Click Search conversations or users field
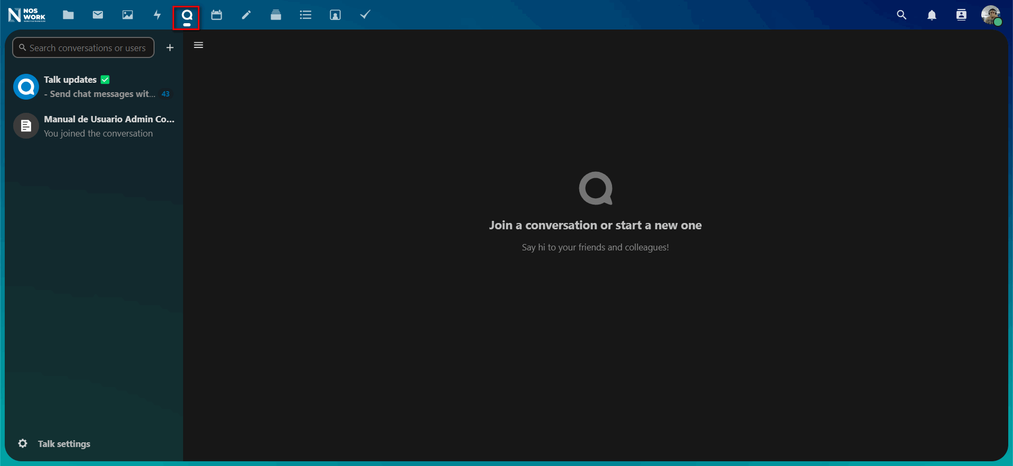 coord(83,47)
